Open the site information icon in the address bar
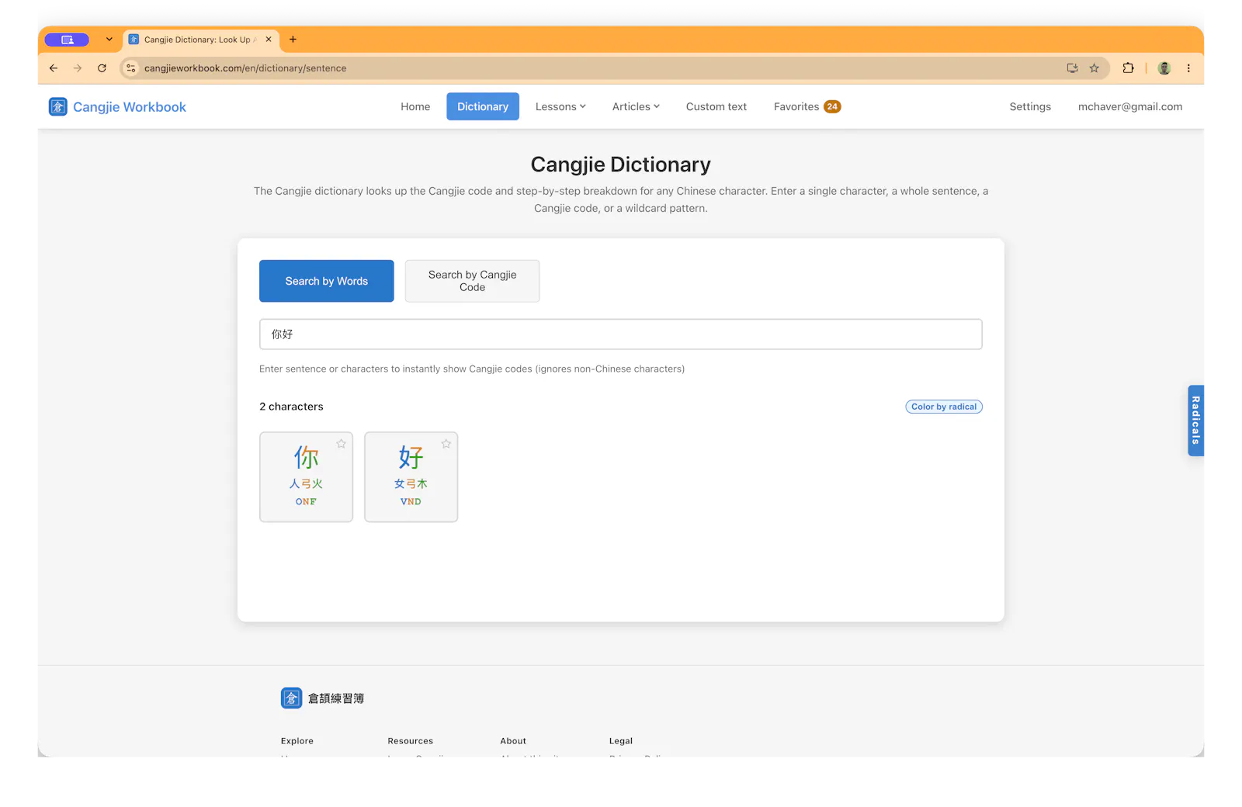The width and height of the screenshot is (1242, 807). pos(131,68)
